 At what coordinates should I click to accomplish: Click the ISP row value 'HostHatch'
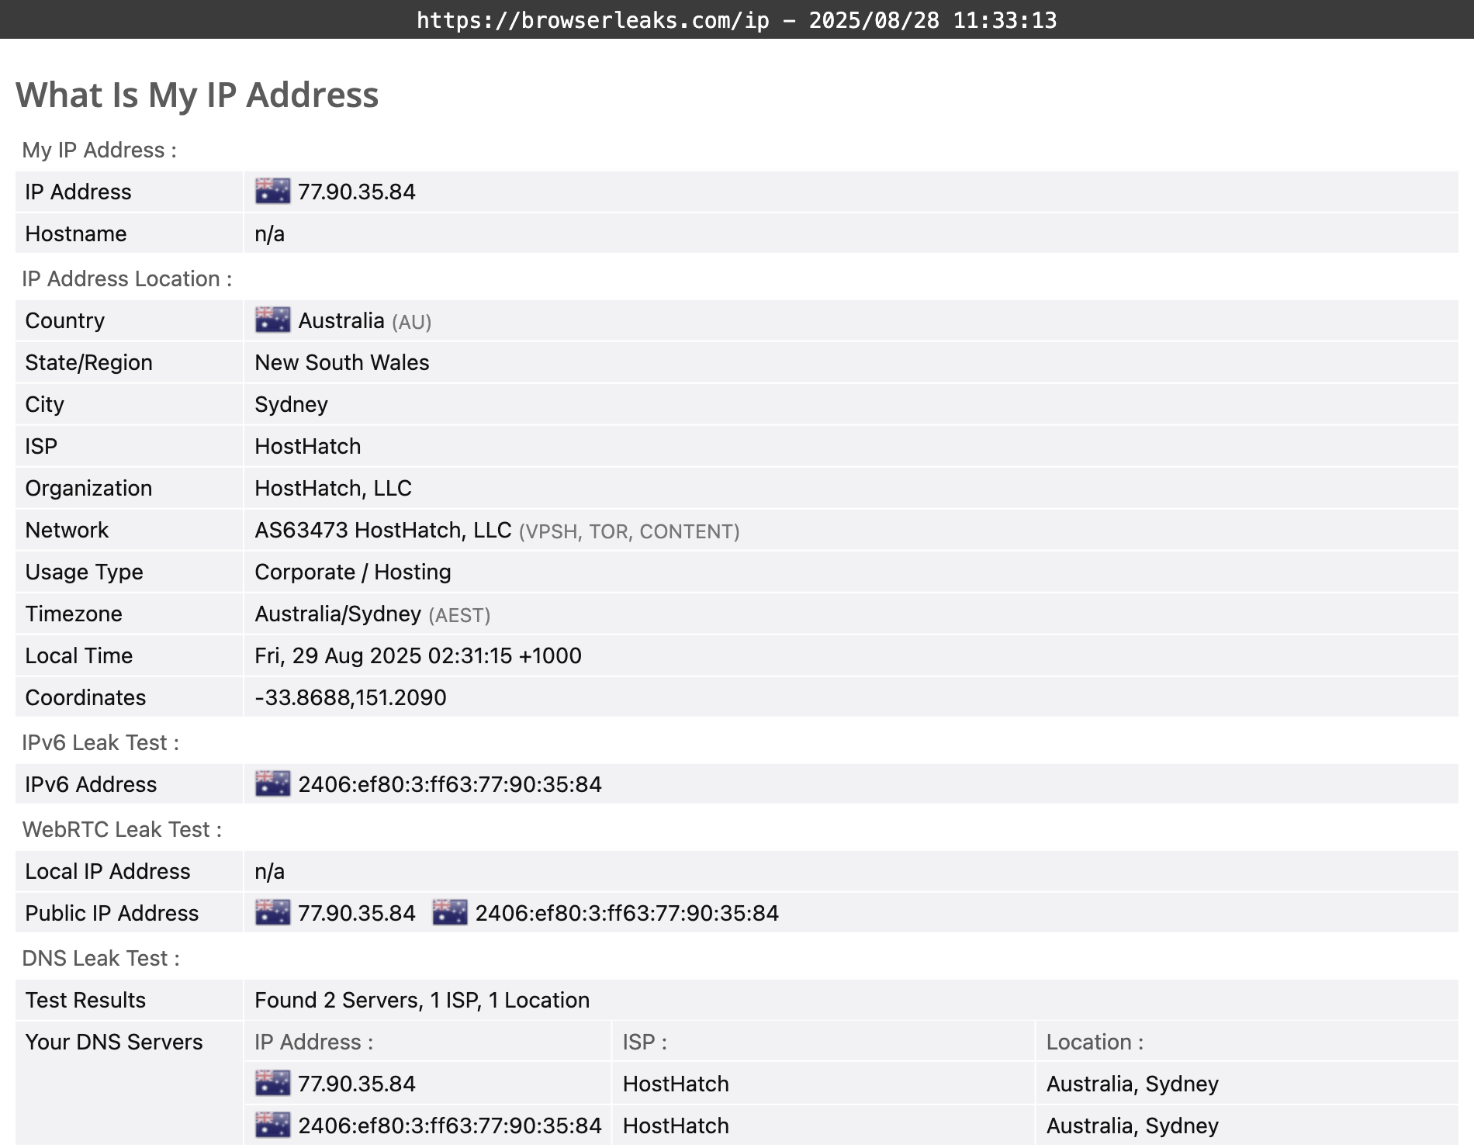pyautogui.click(x=308, y=446)
